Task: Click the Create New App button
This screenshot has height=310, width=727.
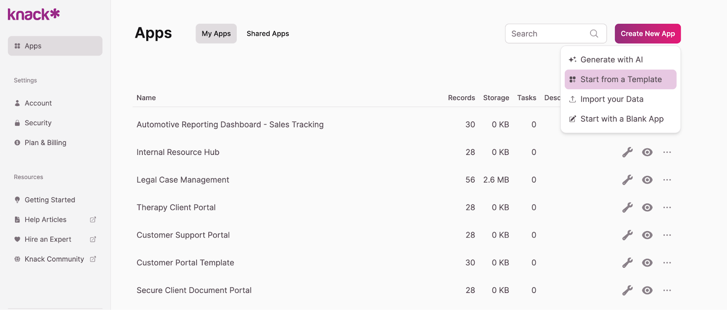Action: tap(647, 34)
